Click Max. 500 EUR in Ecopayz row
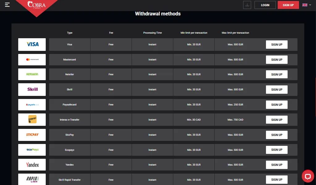 coord(235,150)
